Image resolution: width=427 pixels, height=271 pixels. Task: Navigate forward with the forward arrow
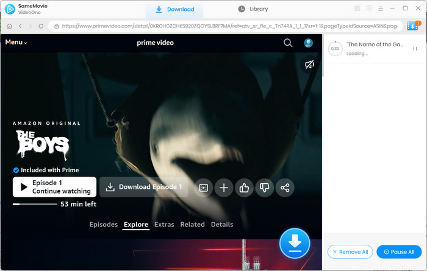[30, 26]
